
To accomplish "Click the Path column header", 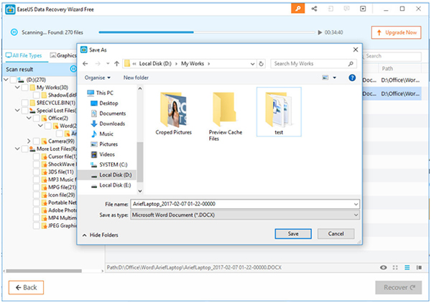I will [x=400, y=69].
